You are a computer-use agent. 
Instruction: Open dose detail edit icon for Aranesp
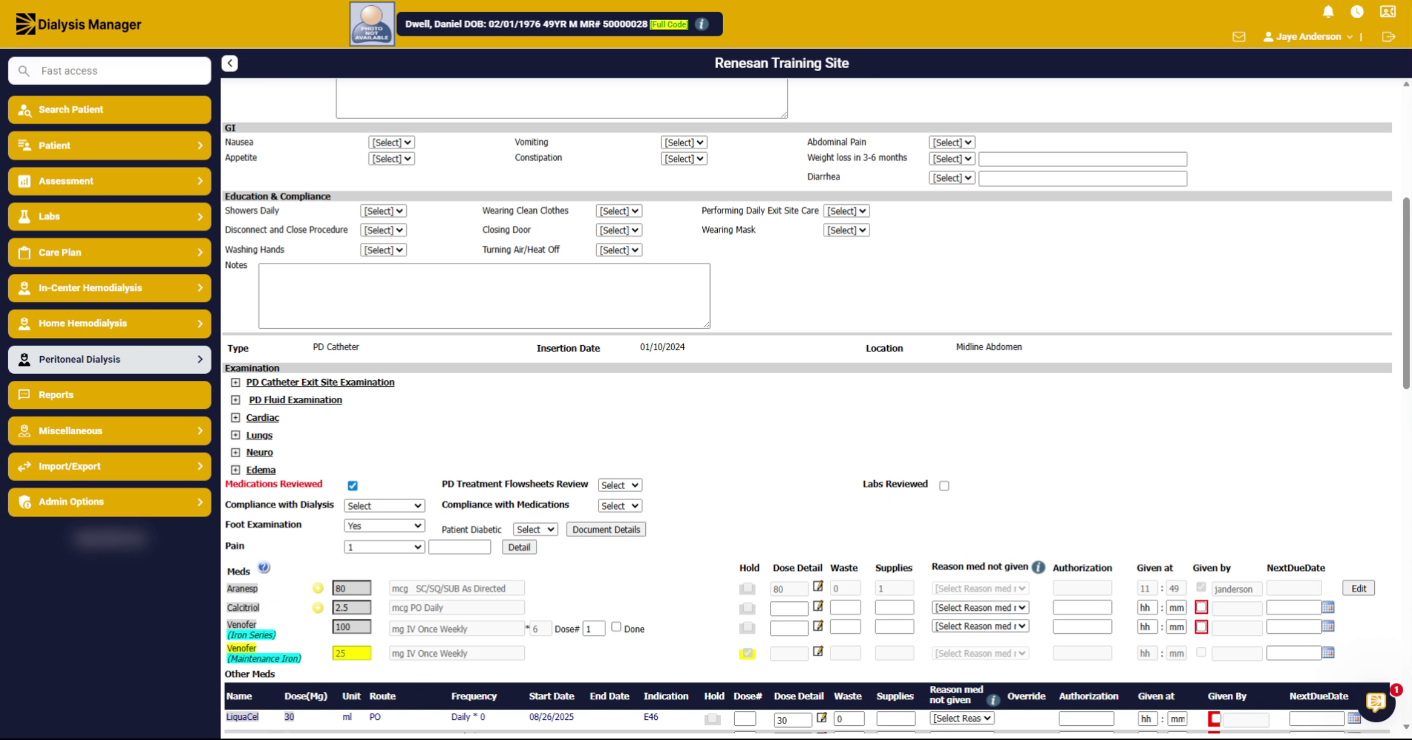click(818, 586)
